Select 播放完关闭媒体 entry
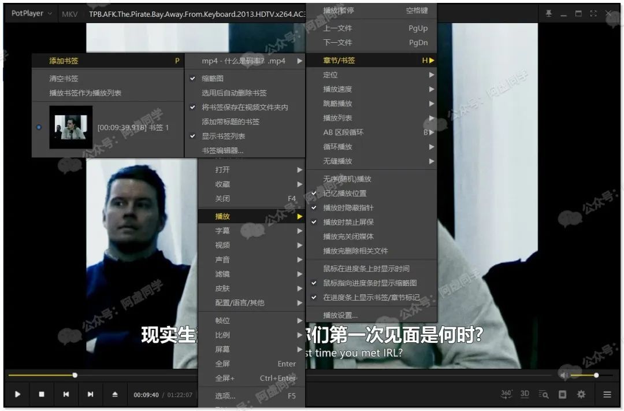This screenshot has height=411, width=624. [x=372, y=236]
